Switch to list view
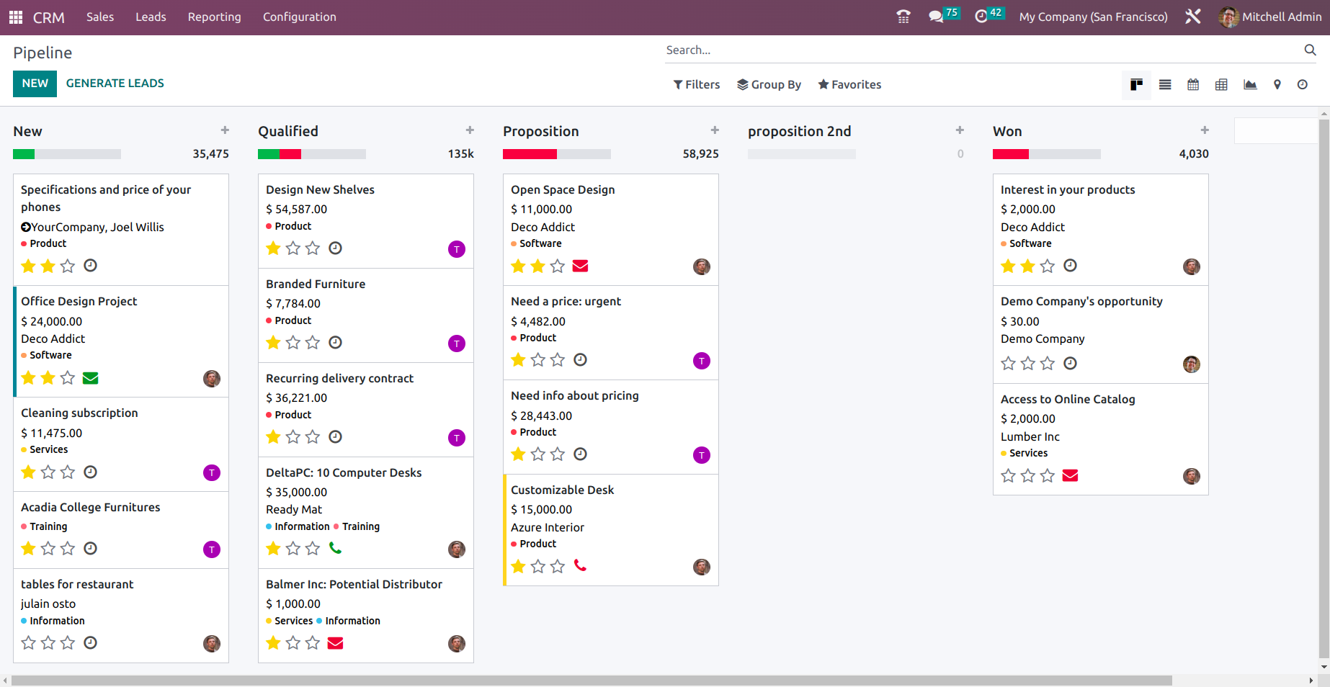 click(1164, 84)
